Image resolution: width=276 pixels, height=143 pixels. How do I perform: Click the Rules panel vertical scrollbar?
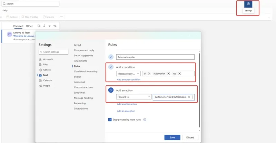pyautogui.click(x=199, y=90)
